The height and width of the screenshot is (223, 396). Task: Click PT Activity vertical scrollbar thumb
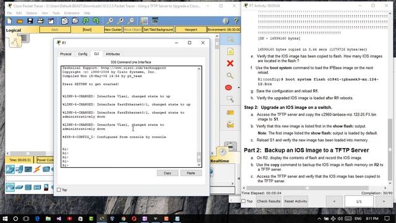click(390, 149)
